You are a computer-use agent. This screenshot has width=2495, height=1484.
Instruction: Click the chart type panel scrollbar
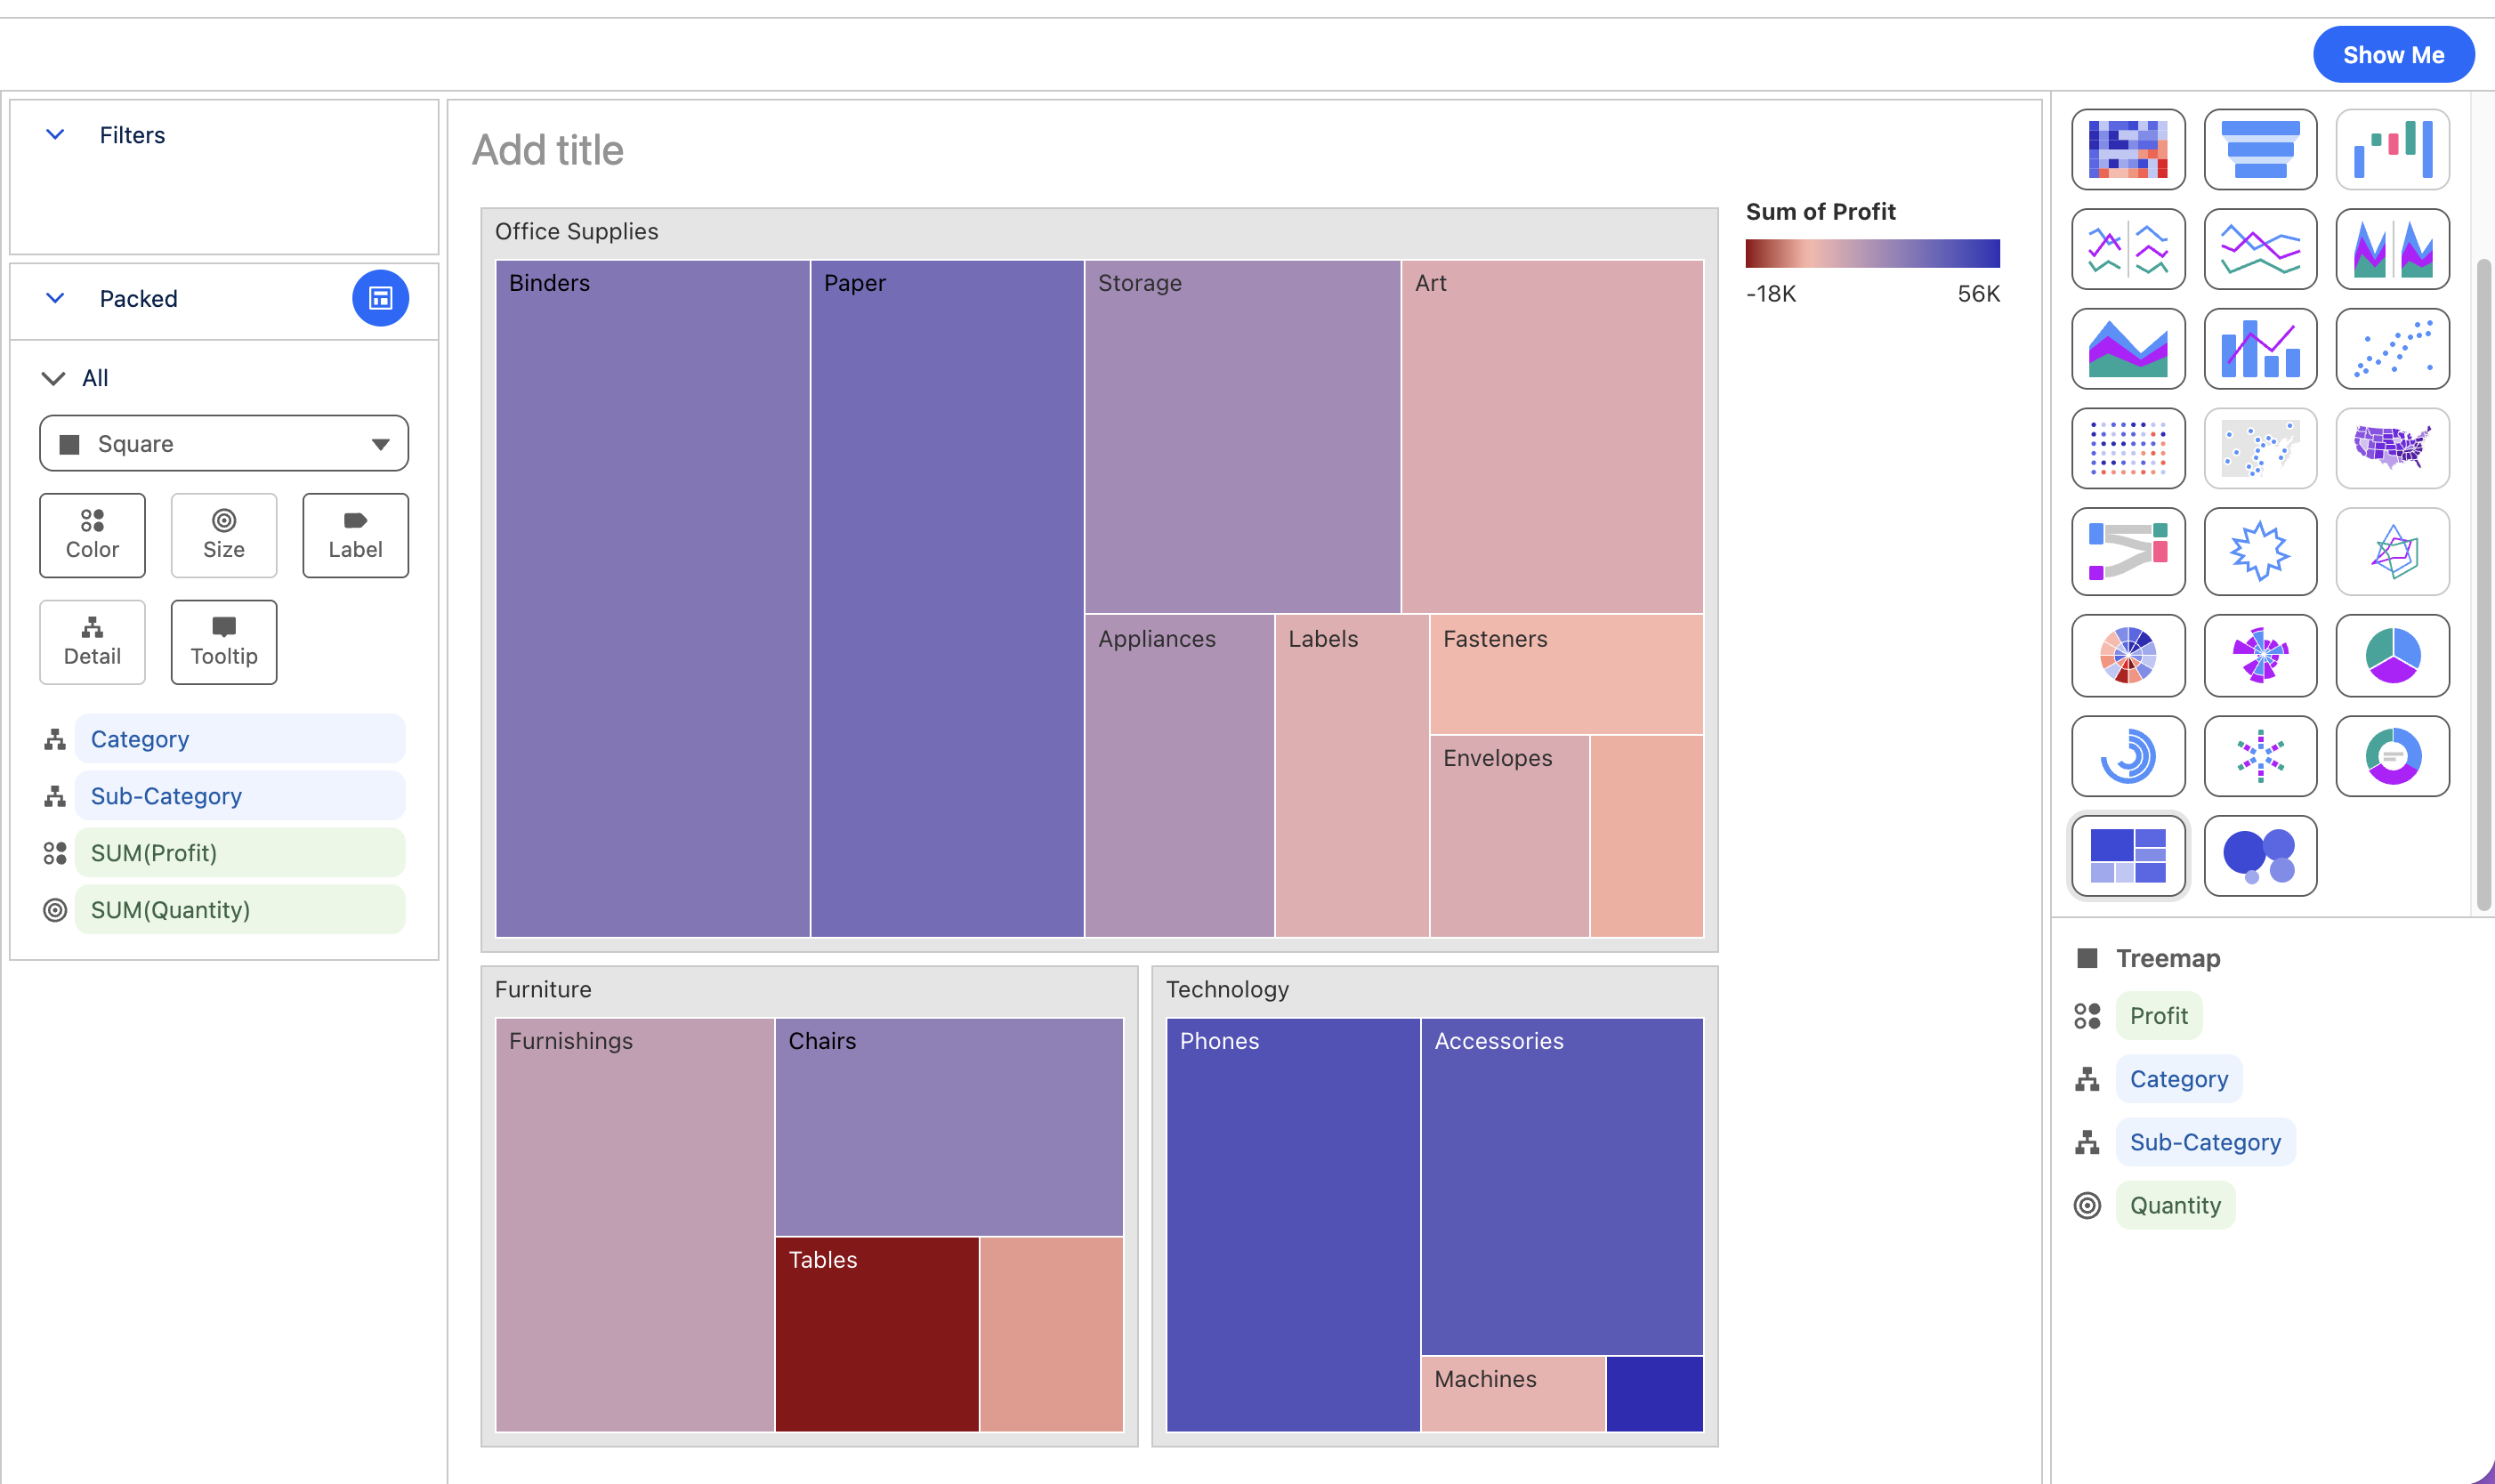pyautogui.click(x=2483, y=585)
